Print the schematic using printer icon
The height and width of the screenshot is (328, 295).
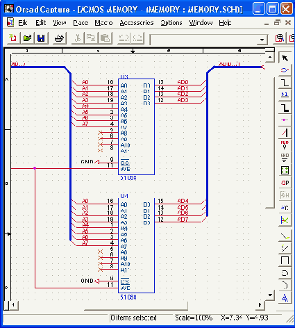pos(59,38)
